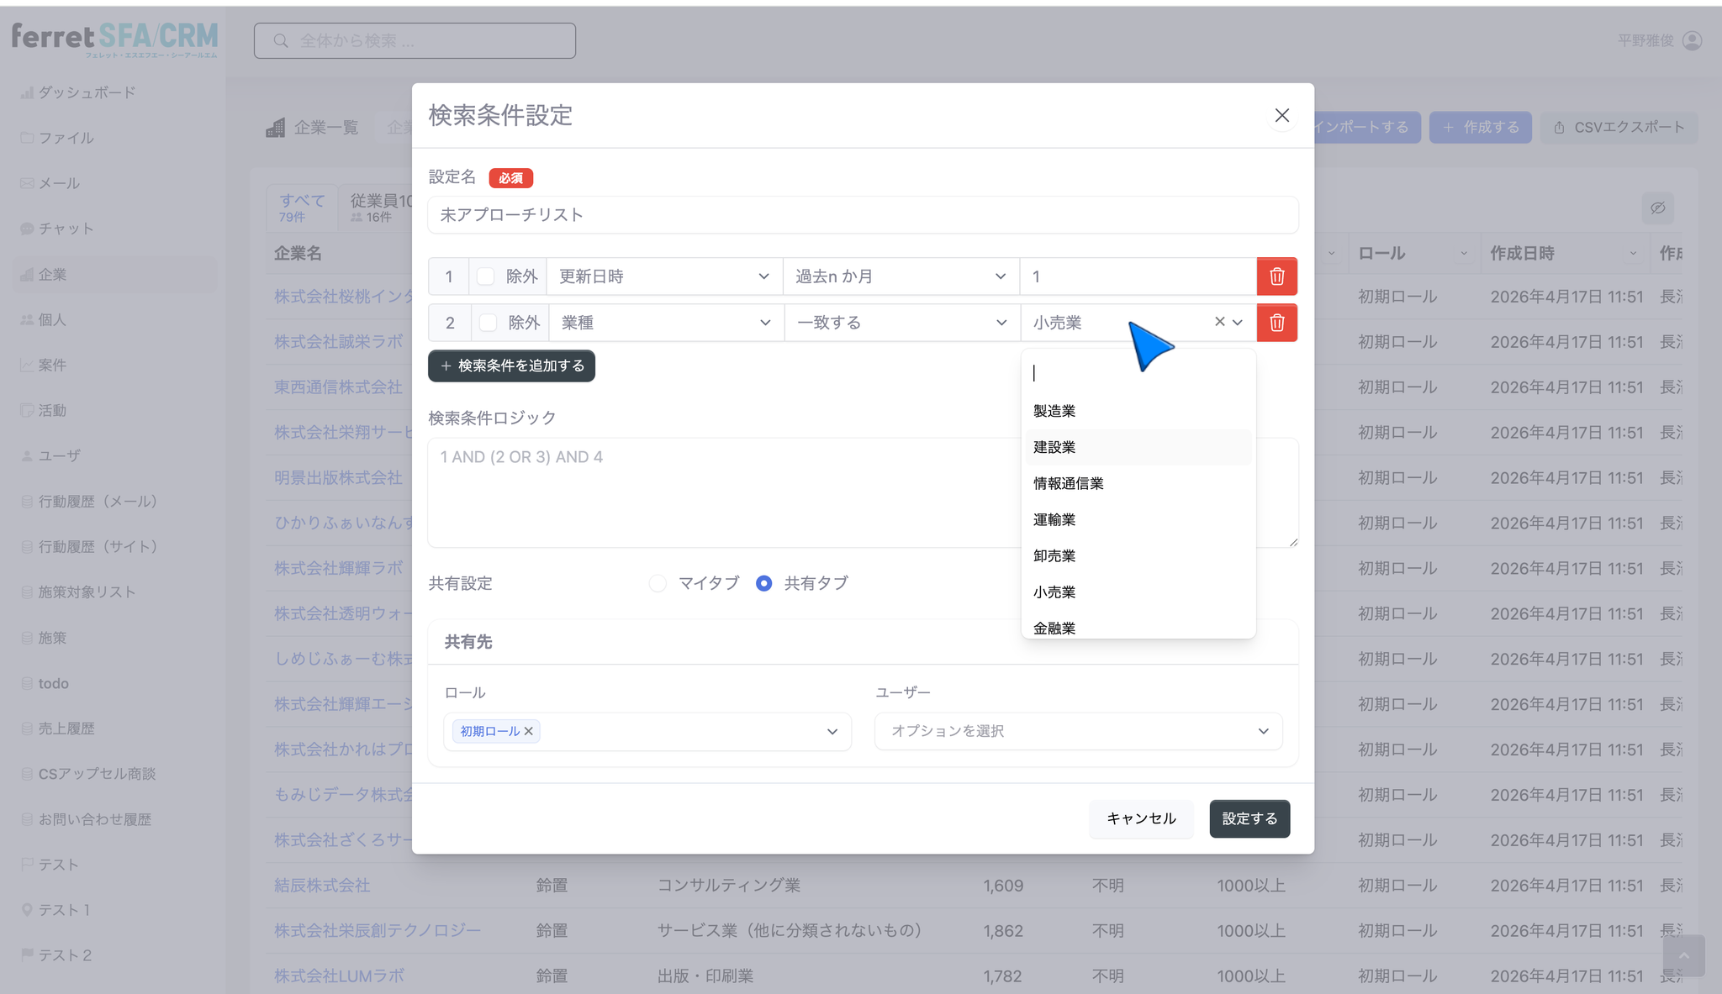Click the ファイル folder sidebar icon
Screen dimensions: 1722x994
(x=27, y=138)
